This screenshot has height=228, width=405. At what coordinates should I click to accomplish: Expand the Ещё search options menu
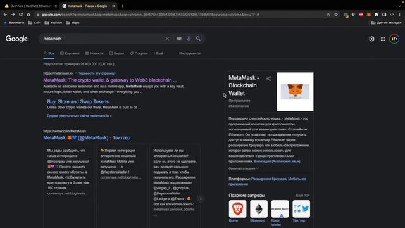(x=158, y=53)
